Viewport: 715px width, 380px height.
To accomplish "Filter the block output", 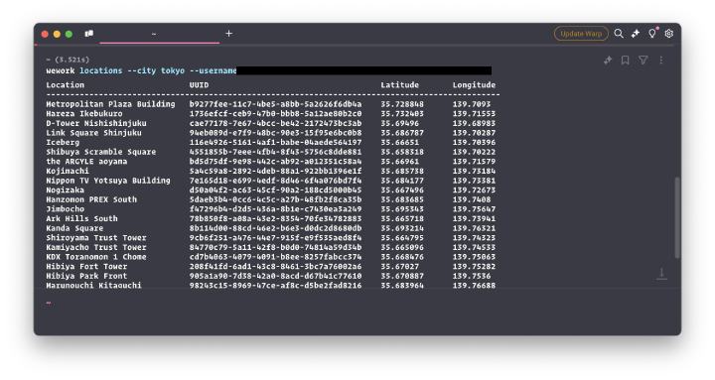I will point(643,61).
